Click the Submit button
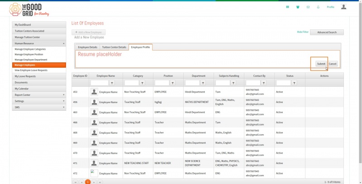Screen dimensions: 362x184 pyautogui.click(x=321, y=64)
